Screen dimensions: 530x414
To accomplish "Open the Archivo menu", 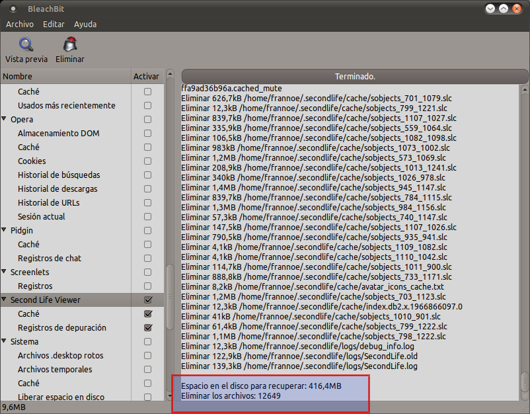I will [20, 24].
